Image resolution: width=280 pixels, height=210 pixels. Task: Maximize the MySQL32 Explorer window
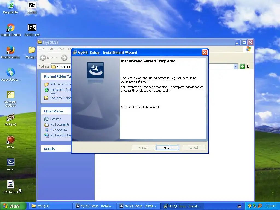tap(244, 42)
